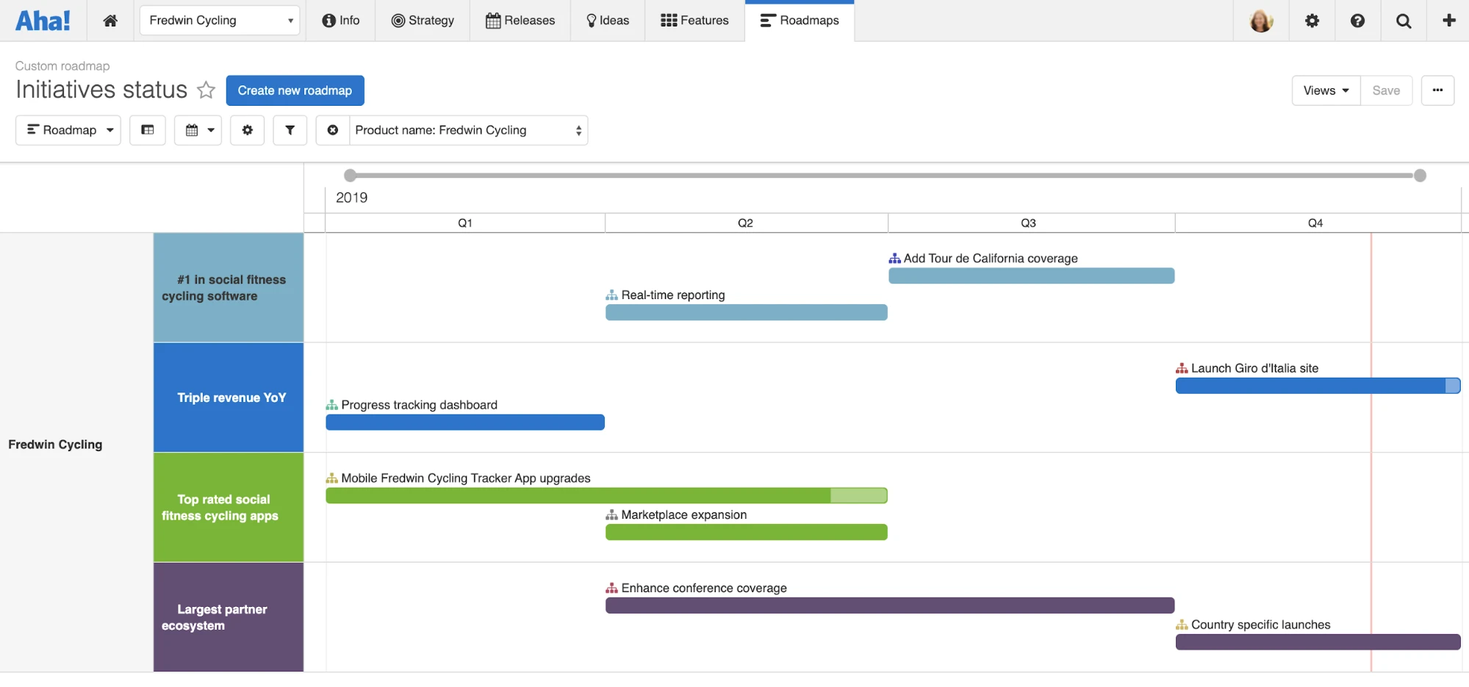Click the table layout icon

148,130
